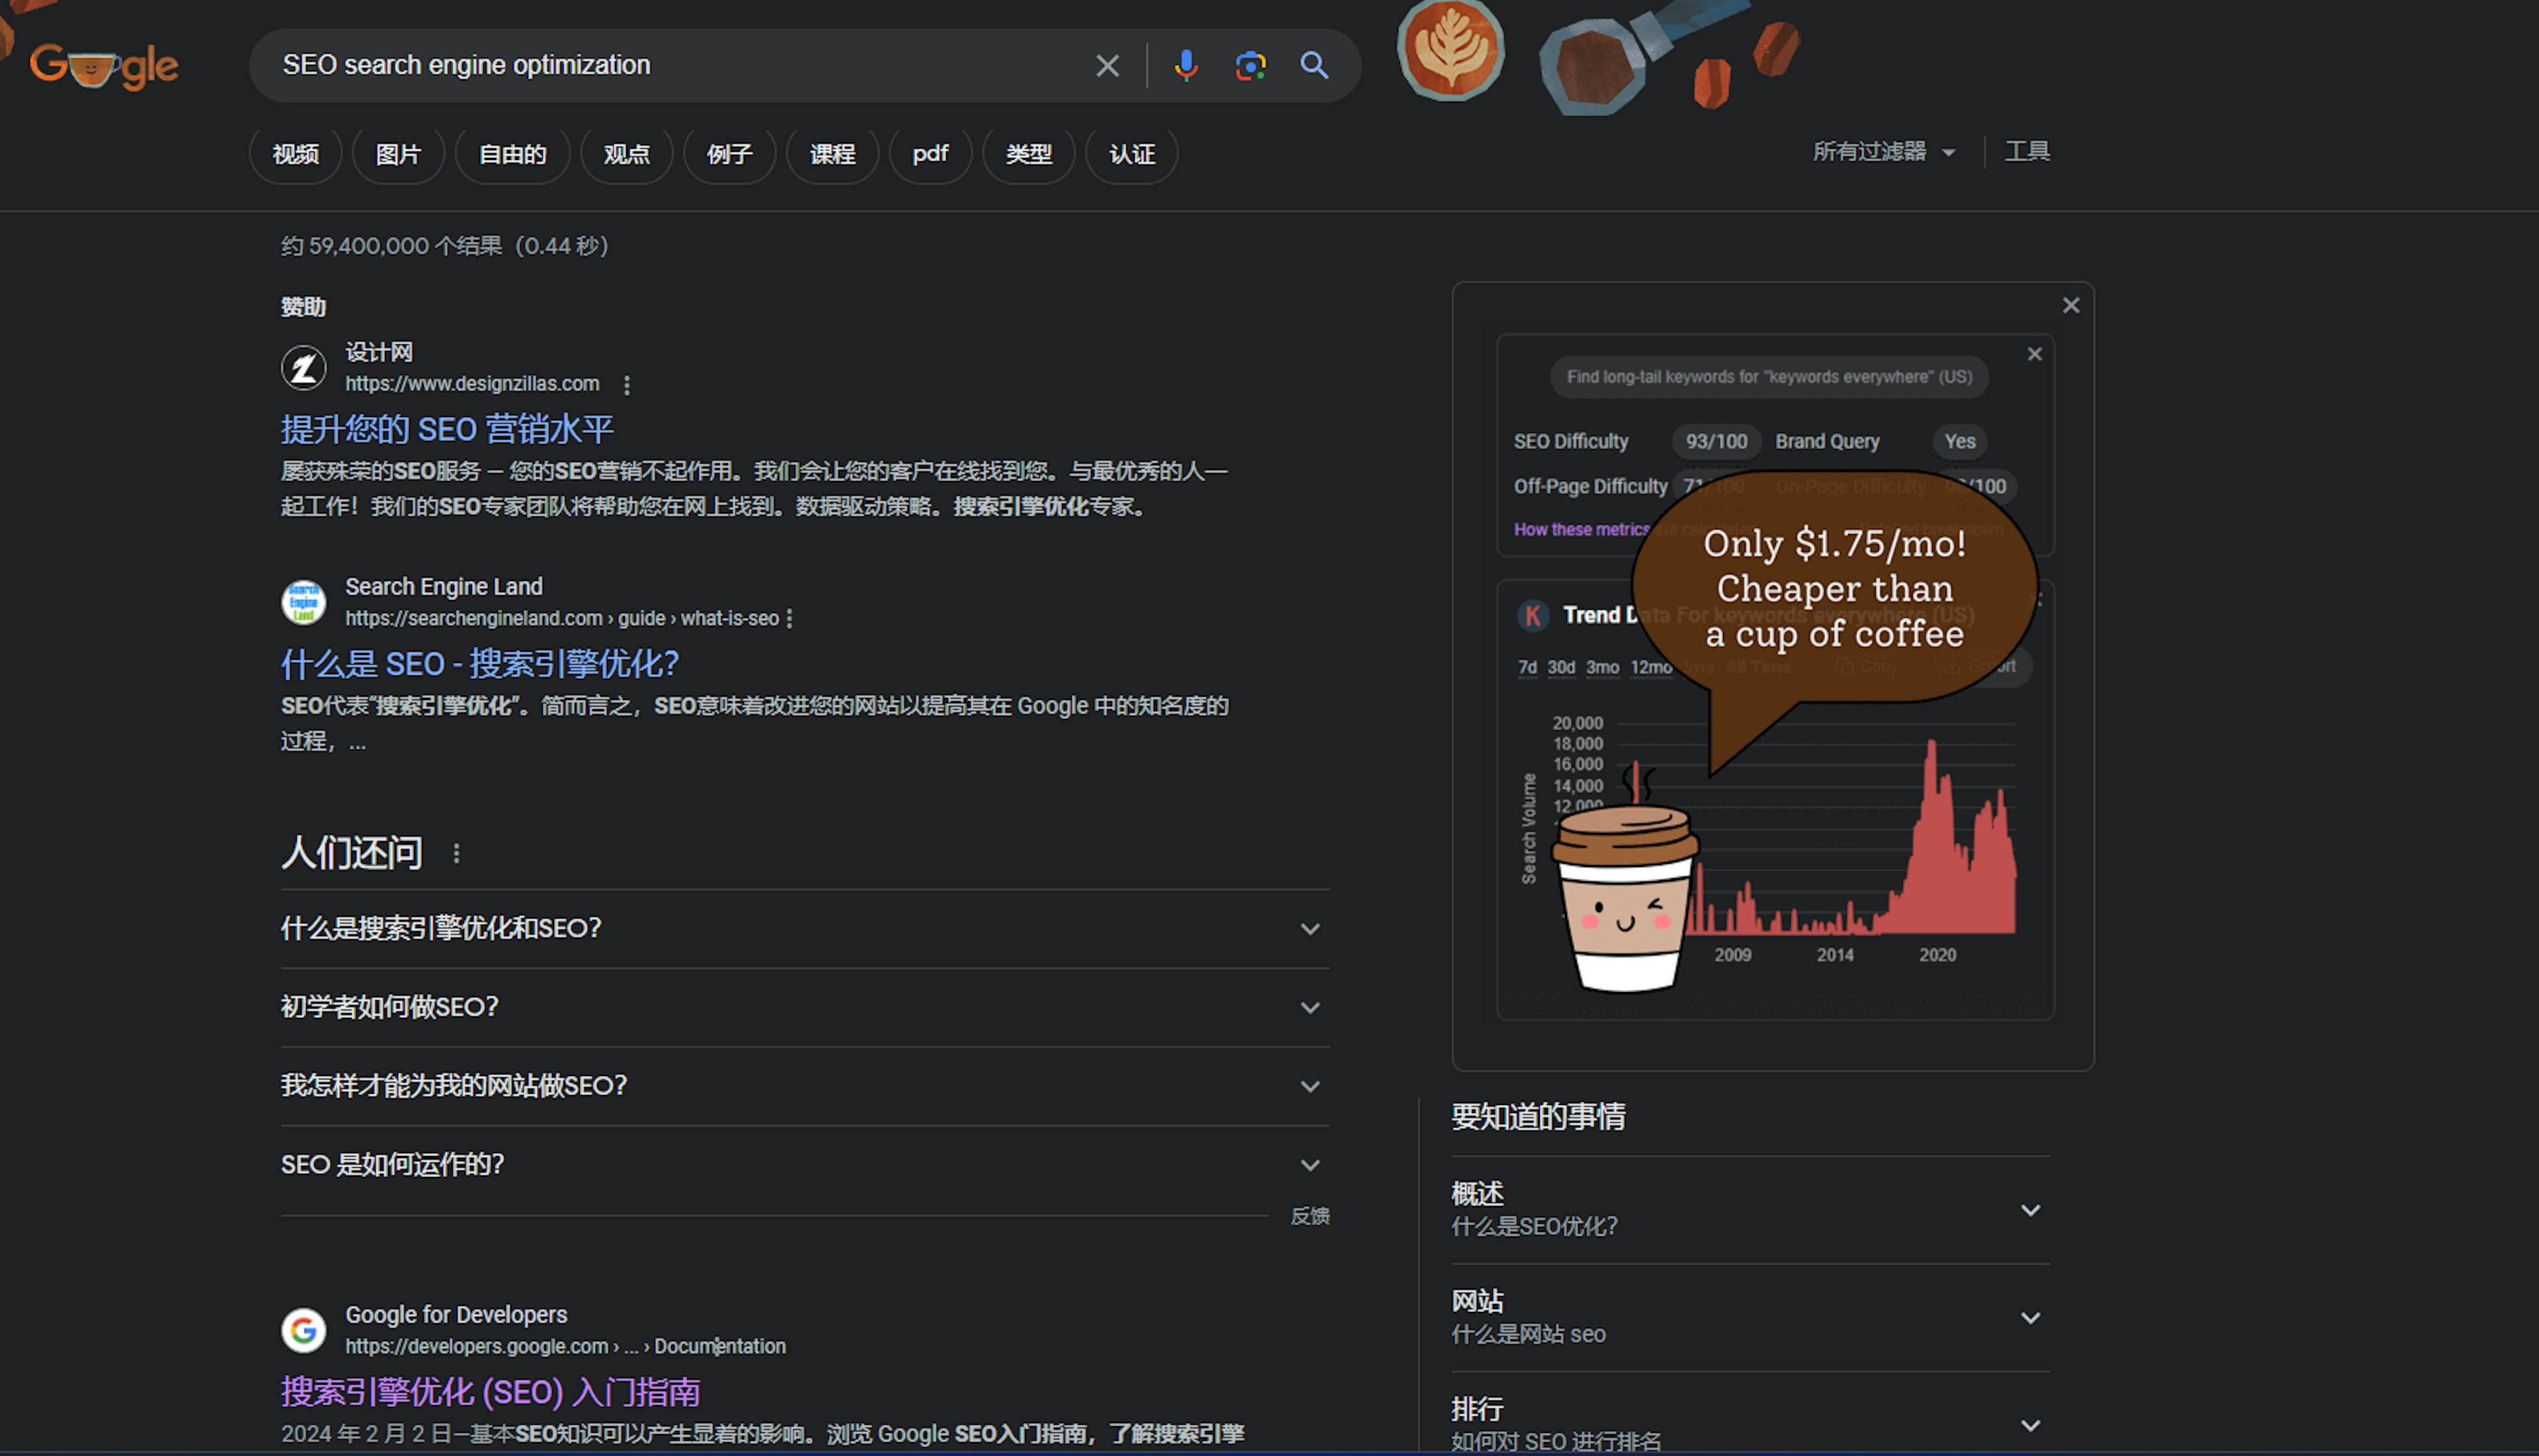This screenshot has width=2539, height=1456.
Task: Click the developers.google.com breadcrumb URL
Action: click(x=565, y=1347)
